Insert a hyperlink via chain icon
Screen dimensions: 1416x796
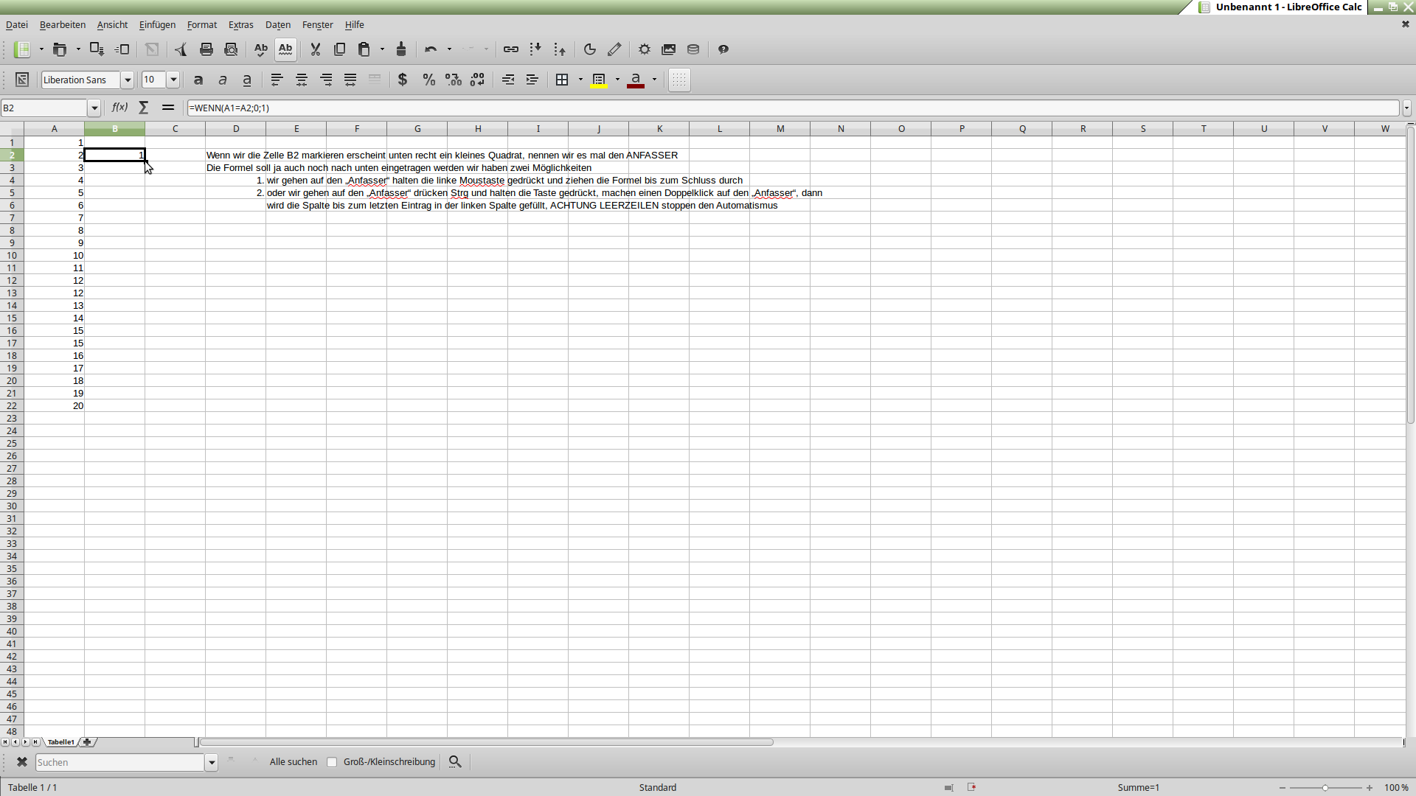click(x=510, y=49)
